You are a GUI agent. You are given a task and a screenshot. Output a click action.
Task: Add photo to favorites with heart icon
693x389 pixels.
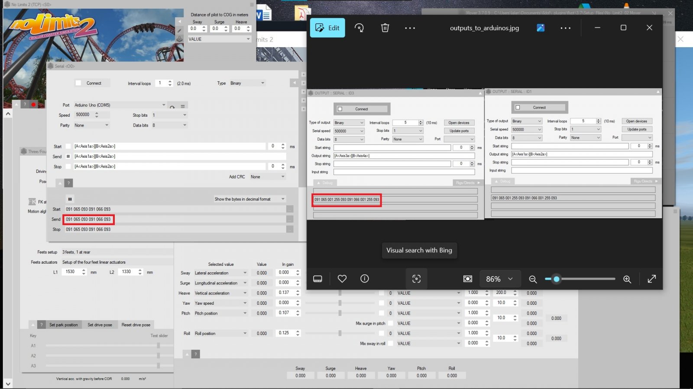point(342,279)
